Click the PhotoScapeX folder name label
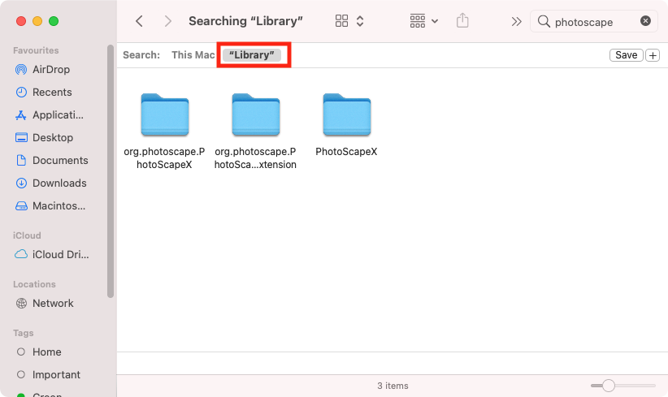Screen dimensions: 668x397 click(346, 152)
